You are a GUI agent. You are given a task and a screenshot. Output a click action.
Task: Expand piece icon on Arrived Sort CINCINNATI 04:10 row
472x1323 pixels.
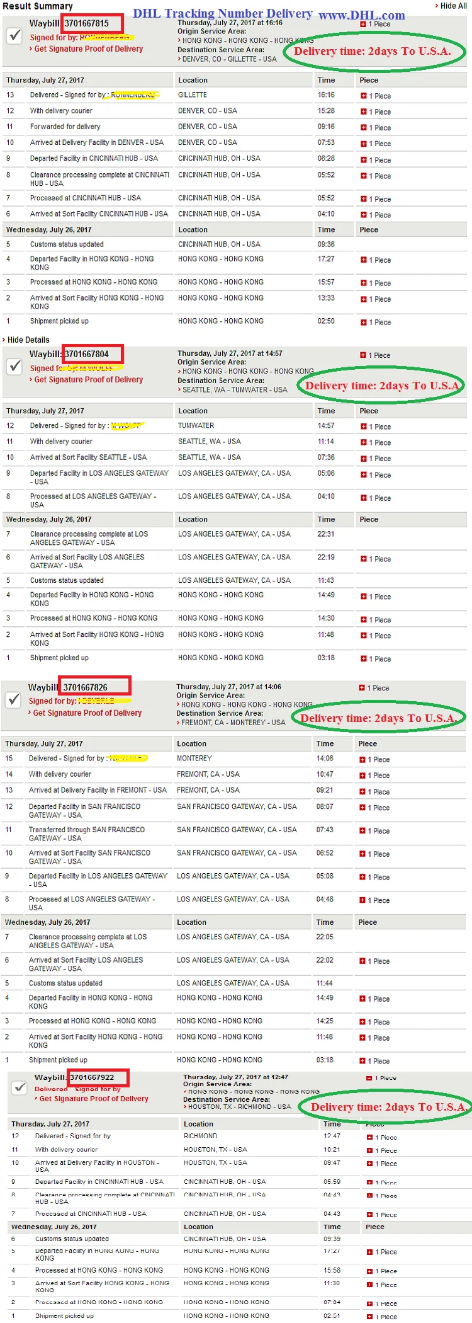[363, 215]
